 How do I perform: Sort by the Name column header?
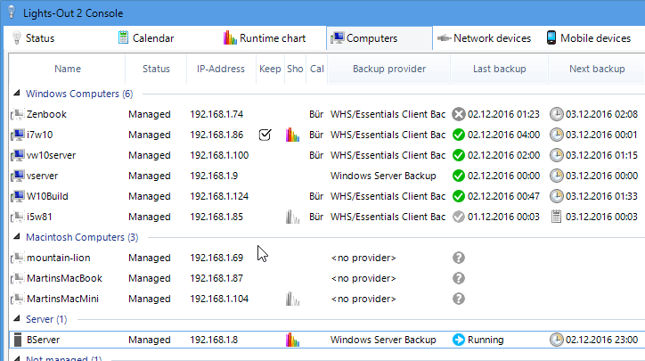click(68, 69)
